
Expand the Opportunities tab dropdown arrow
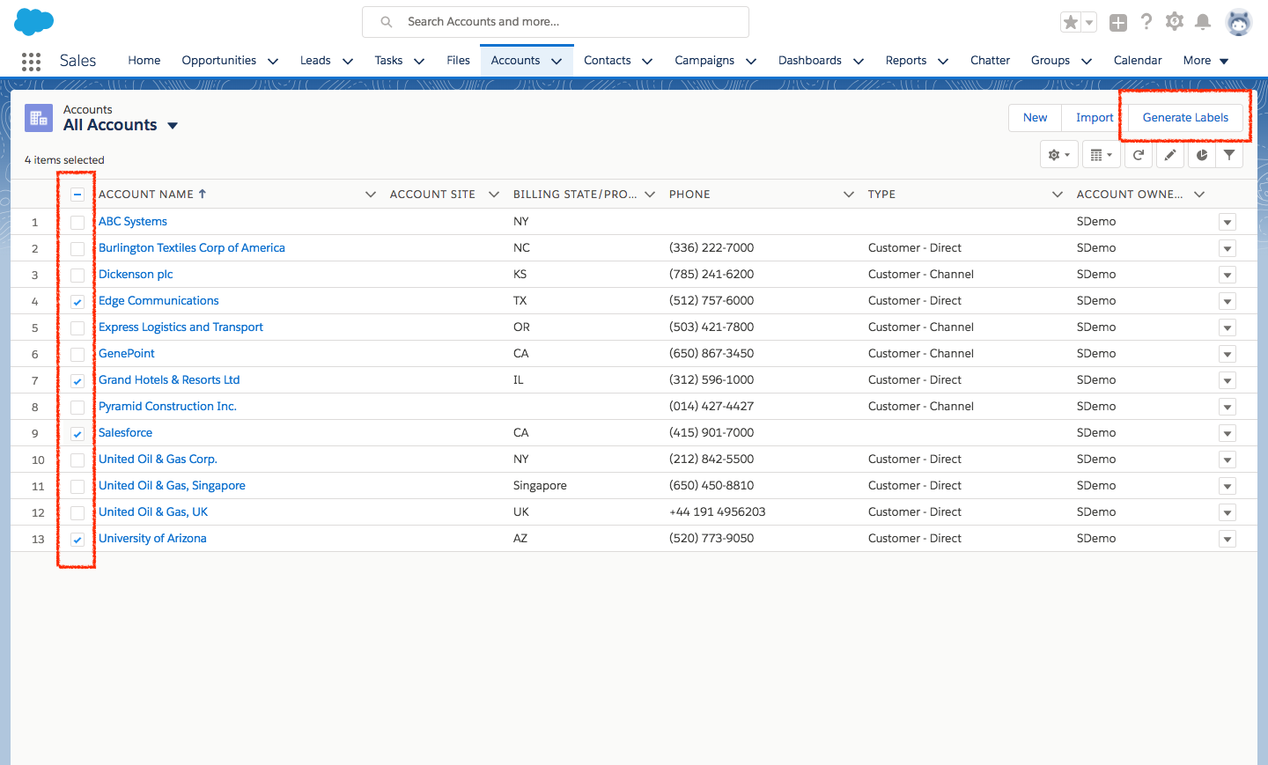[x=273, y=61]
